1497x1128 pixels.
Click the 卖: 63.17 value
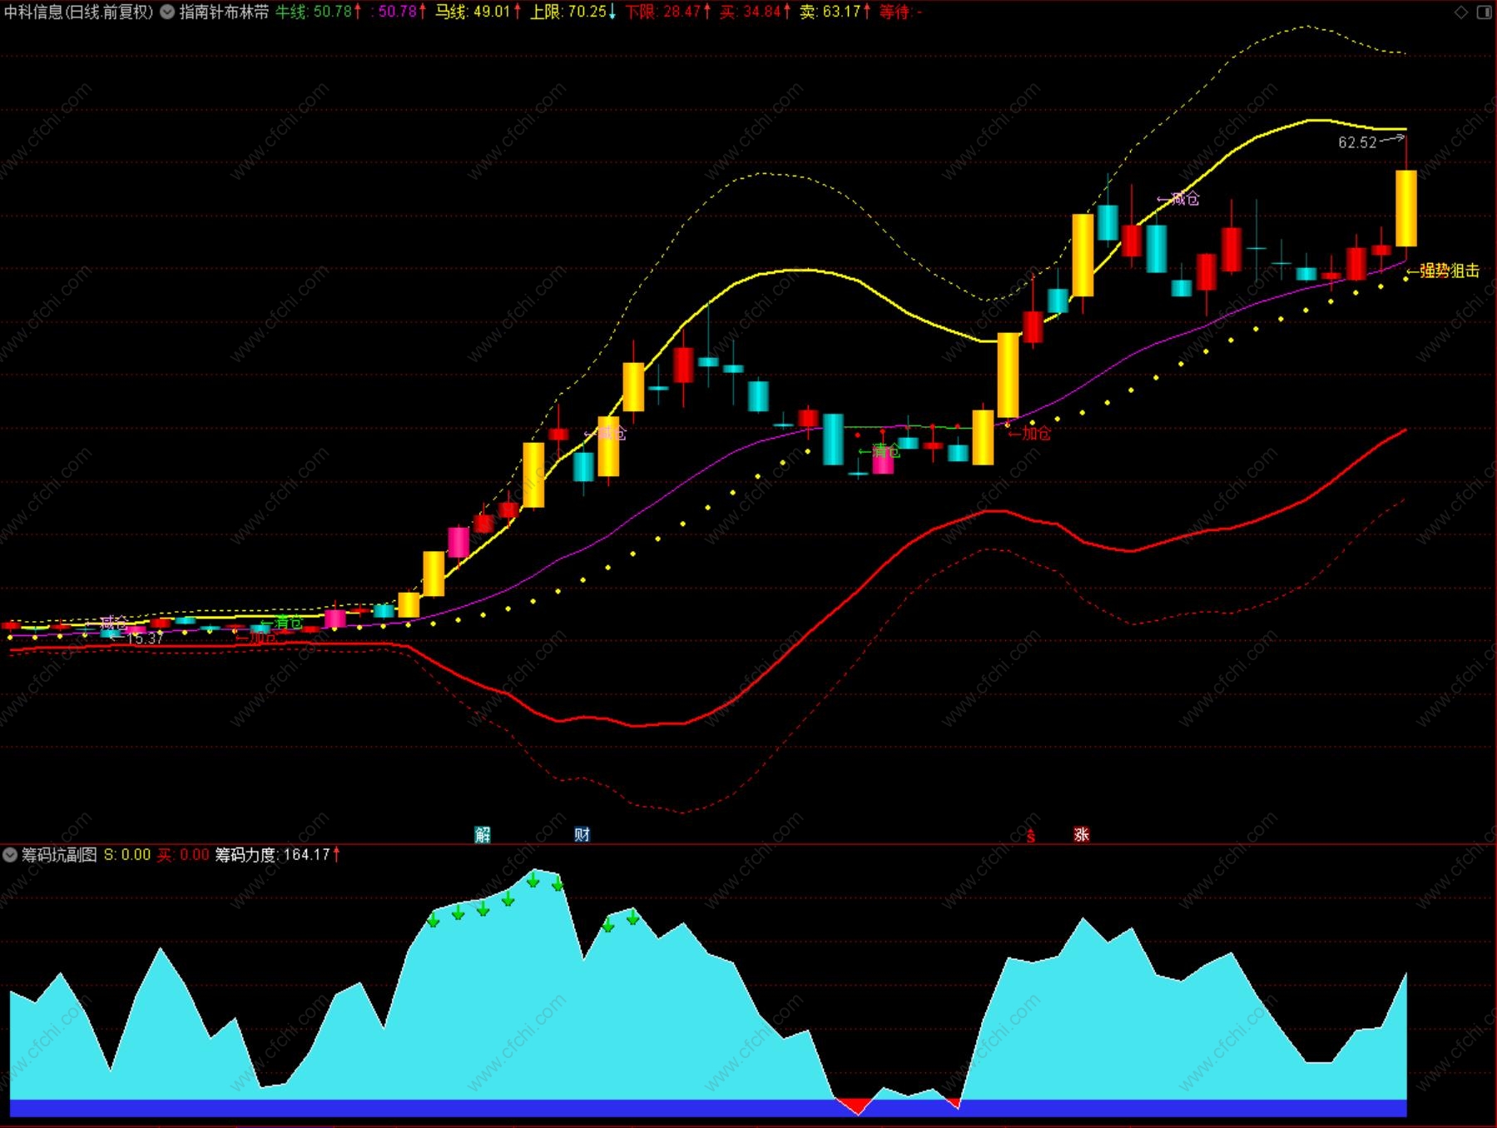coord(835,12)
